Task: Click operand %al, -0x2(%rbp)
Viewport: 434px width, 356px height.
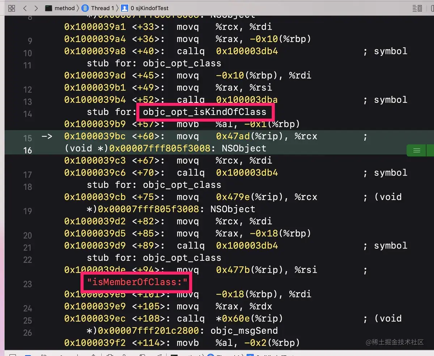Action: tap(258, 343)
